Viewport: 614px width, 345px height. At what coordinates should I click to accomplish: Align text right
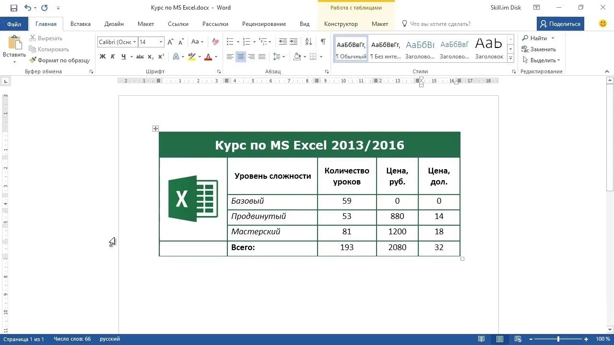click(251, 57)
